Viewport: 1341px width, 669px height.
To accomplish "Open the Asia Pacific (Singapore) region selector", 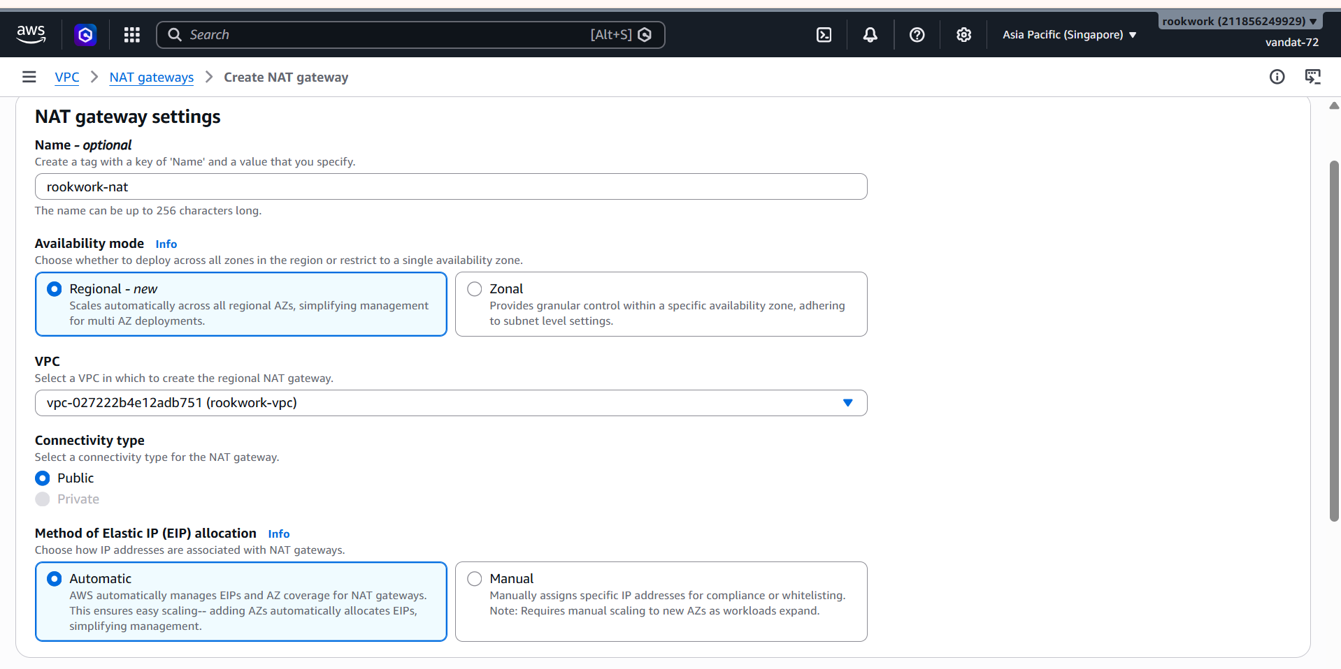I will pos(1069,34).
